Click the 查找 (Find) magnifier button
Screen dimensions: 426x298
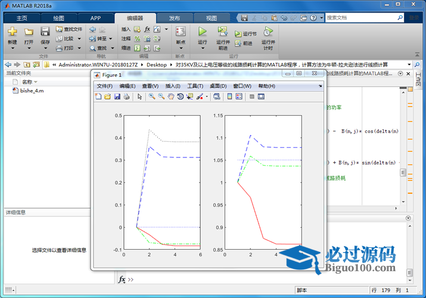click(x=98, y=48)
